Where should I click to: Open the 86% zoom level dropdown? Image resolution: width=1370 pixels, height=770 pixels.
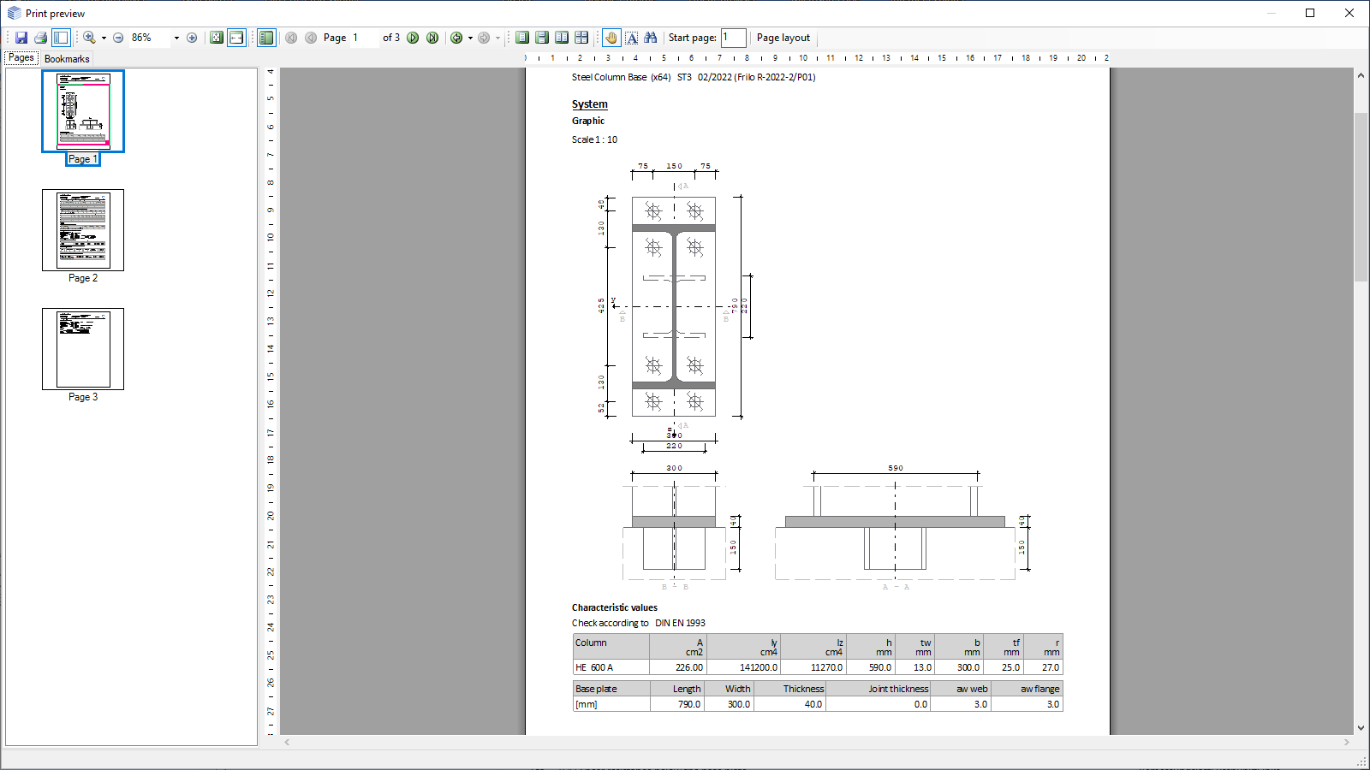[x=176, y=38]
